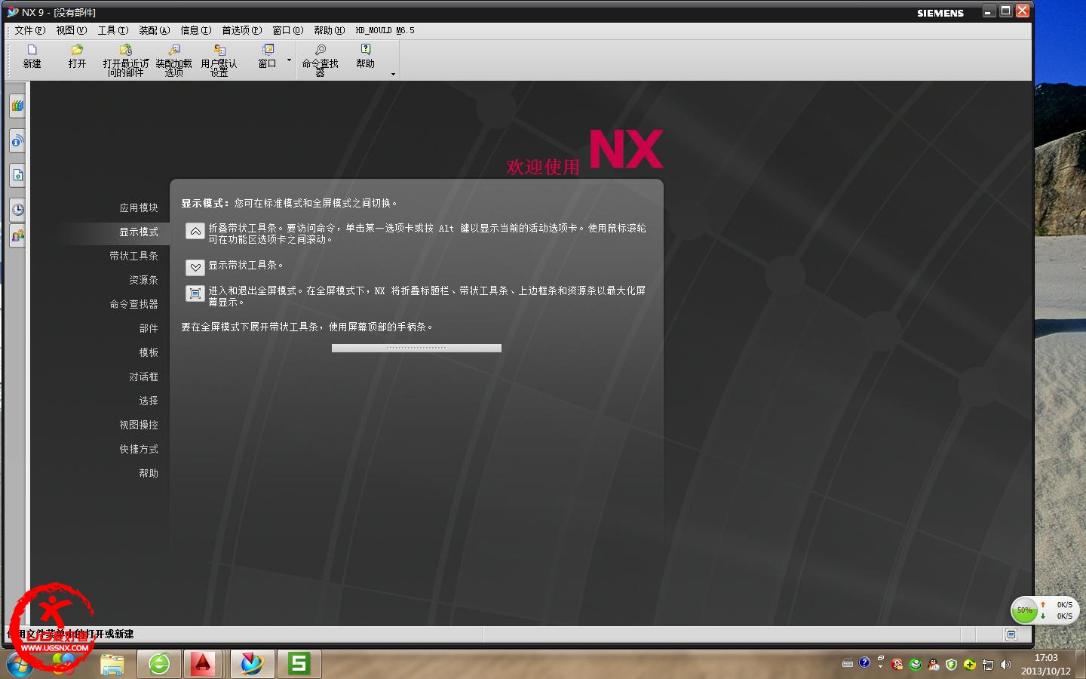Click the show ribbon down-chevron icon
1086x679 pixels.
point(195,267)
